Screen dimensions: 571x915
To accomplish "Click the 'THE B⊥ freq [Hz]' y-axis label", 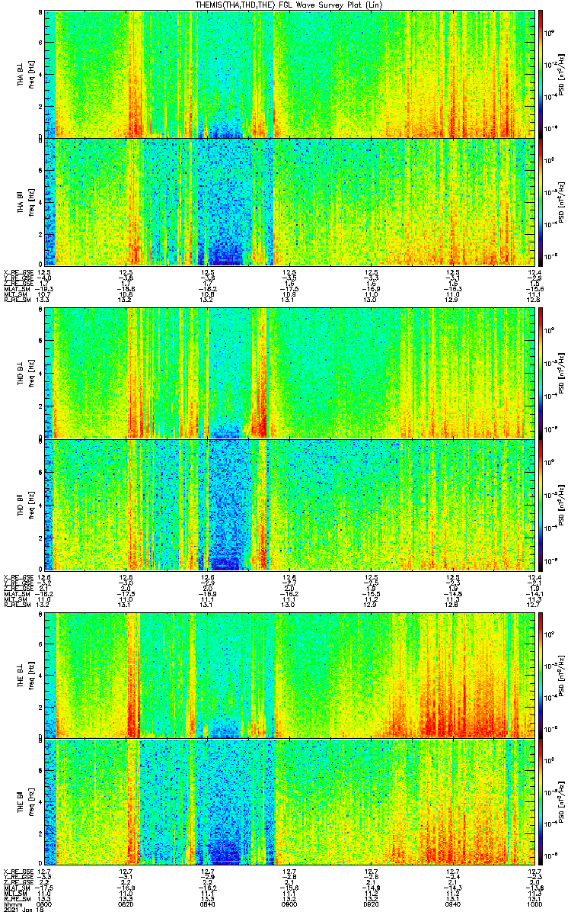I will click(25, 675).
